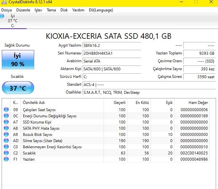Select the Çalışılan Saat Sayısı attribute name
The height and width of the screenshot is (189, 218).
click(39, 110)
